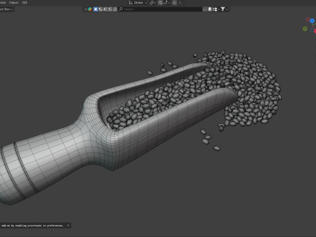Viewport: 316px width, 237px height.
Task: Open the sync arrows dropdown
Action: click(216, 9)
